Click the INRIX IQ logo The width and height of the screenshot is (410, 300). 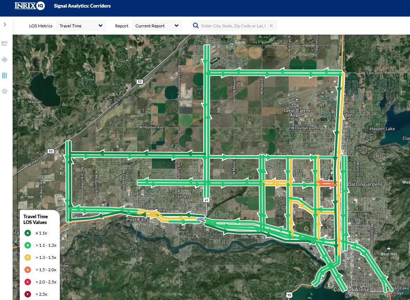tap(30, 6)
